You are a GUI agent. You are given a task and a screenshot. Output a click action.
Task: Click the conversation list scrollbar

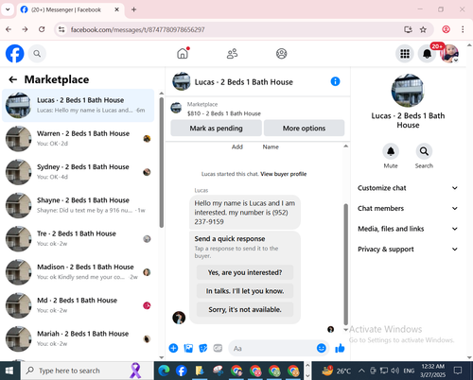(162, 163)
